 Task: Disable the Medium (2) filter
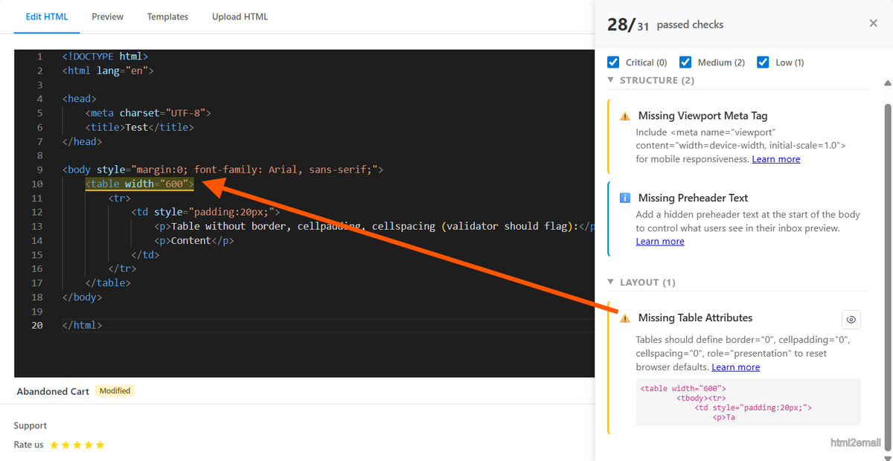685,62
